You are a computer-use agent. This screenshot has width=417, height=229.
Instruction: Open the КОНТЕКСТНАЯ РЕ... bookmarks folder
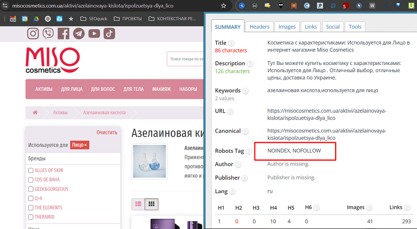tap(172, 19)
